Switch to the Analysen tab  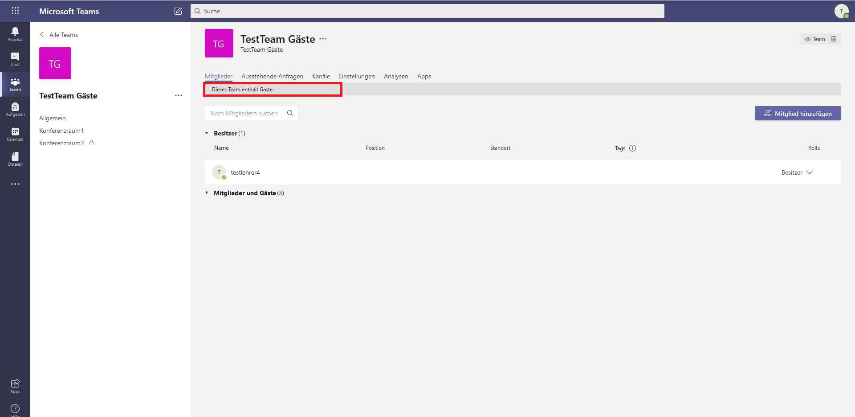[396, 76]
